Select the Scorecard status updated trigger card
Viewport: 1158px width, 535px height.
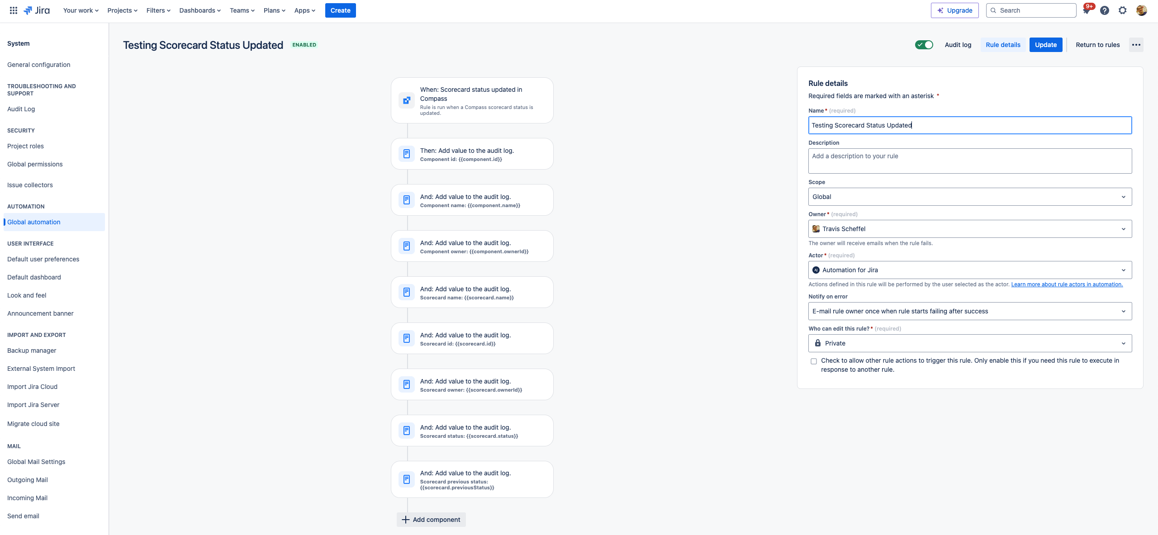tap(472, 100)
